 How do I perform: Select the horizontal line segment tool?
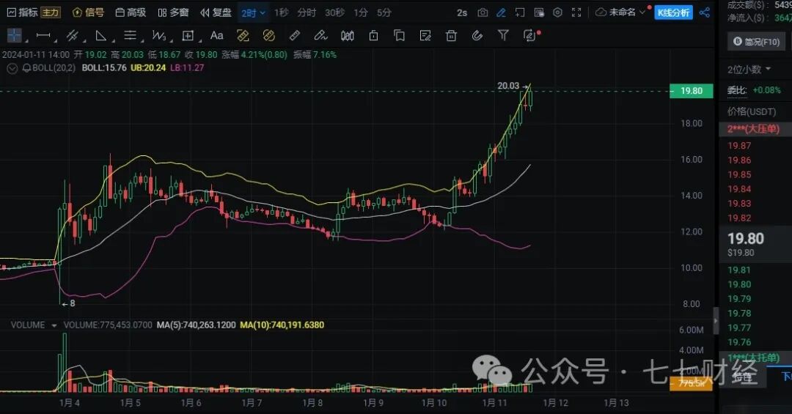43,35
